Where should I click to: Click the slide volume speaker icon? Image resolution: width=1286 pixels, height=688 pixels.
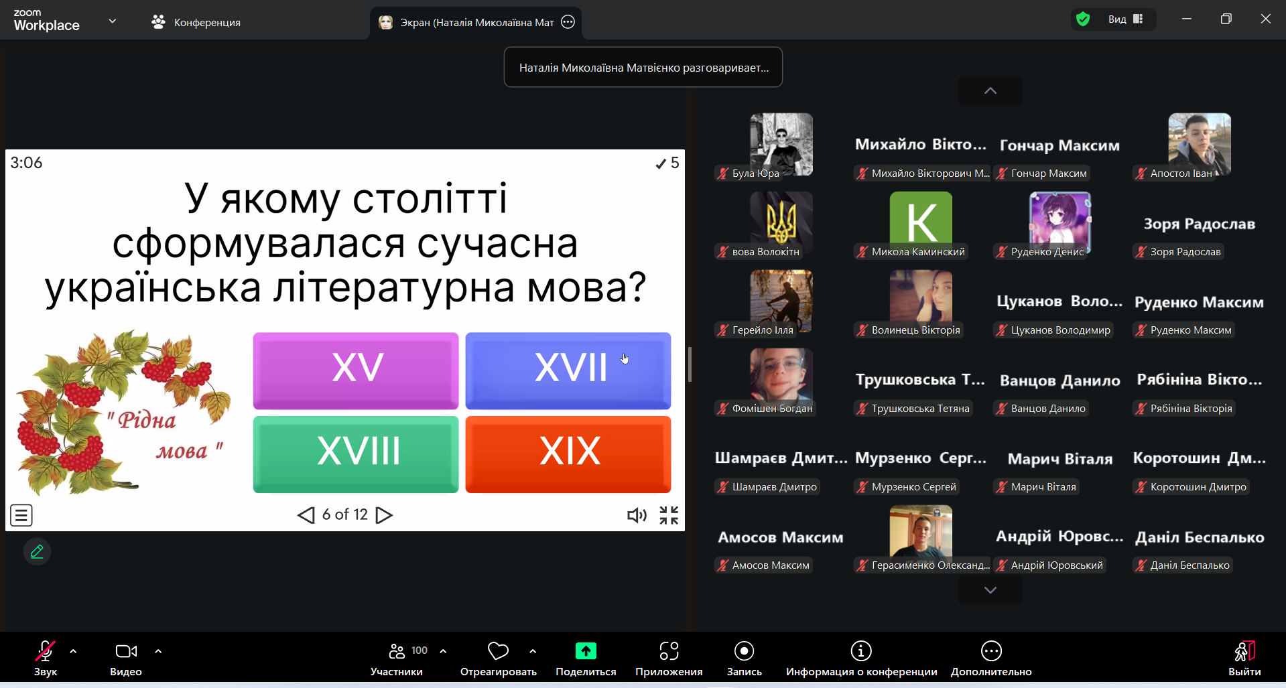coord(636,515)
